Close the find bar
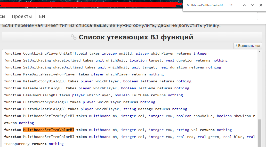This screenshot has height=147, width=266. (261, 5)
